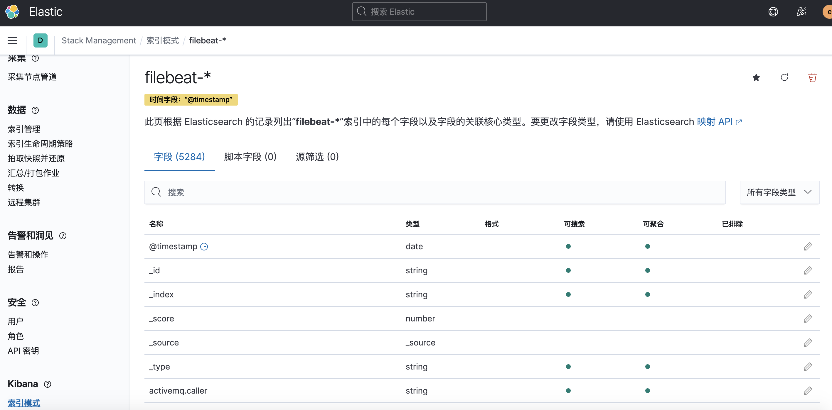Viewport: 832px width, 410px height.
Task: Delete index pattern with trash icon
Action: pos(813,78)
